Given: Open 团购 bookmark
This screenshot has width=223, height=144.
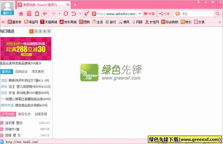Looking at the screenshot, I should coord(85,22).
